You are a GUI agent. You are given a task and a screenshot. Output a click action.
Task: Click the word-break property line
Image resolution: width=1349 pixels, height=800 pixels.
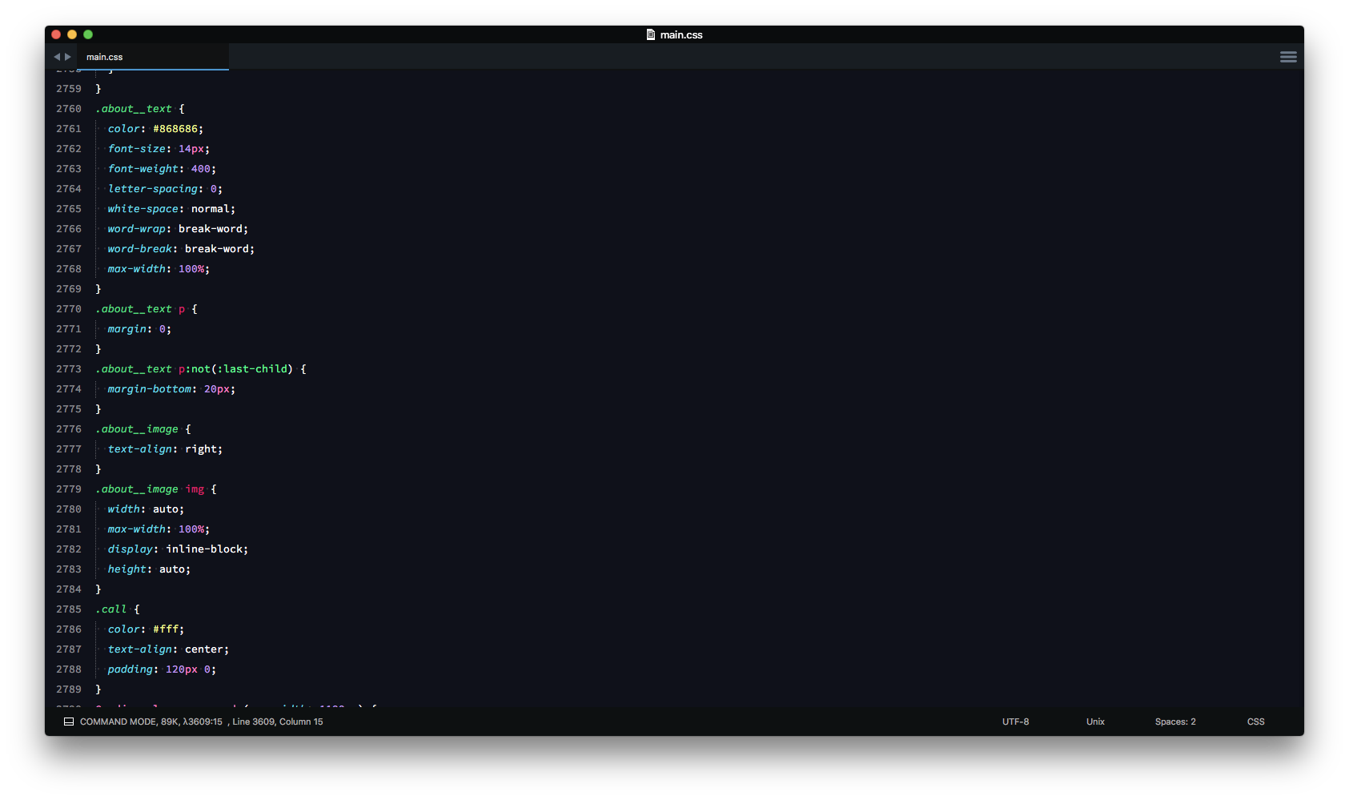[x=181, y=249]
